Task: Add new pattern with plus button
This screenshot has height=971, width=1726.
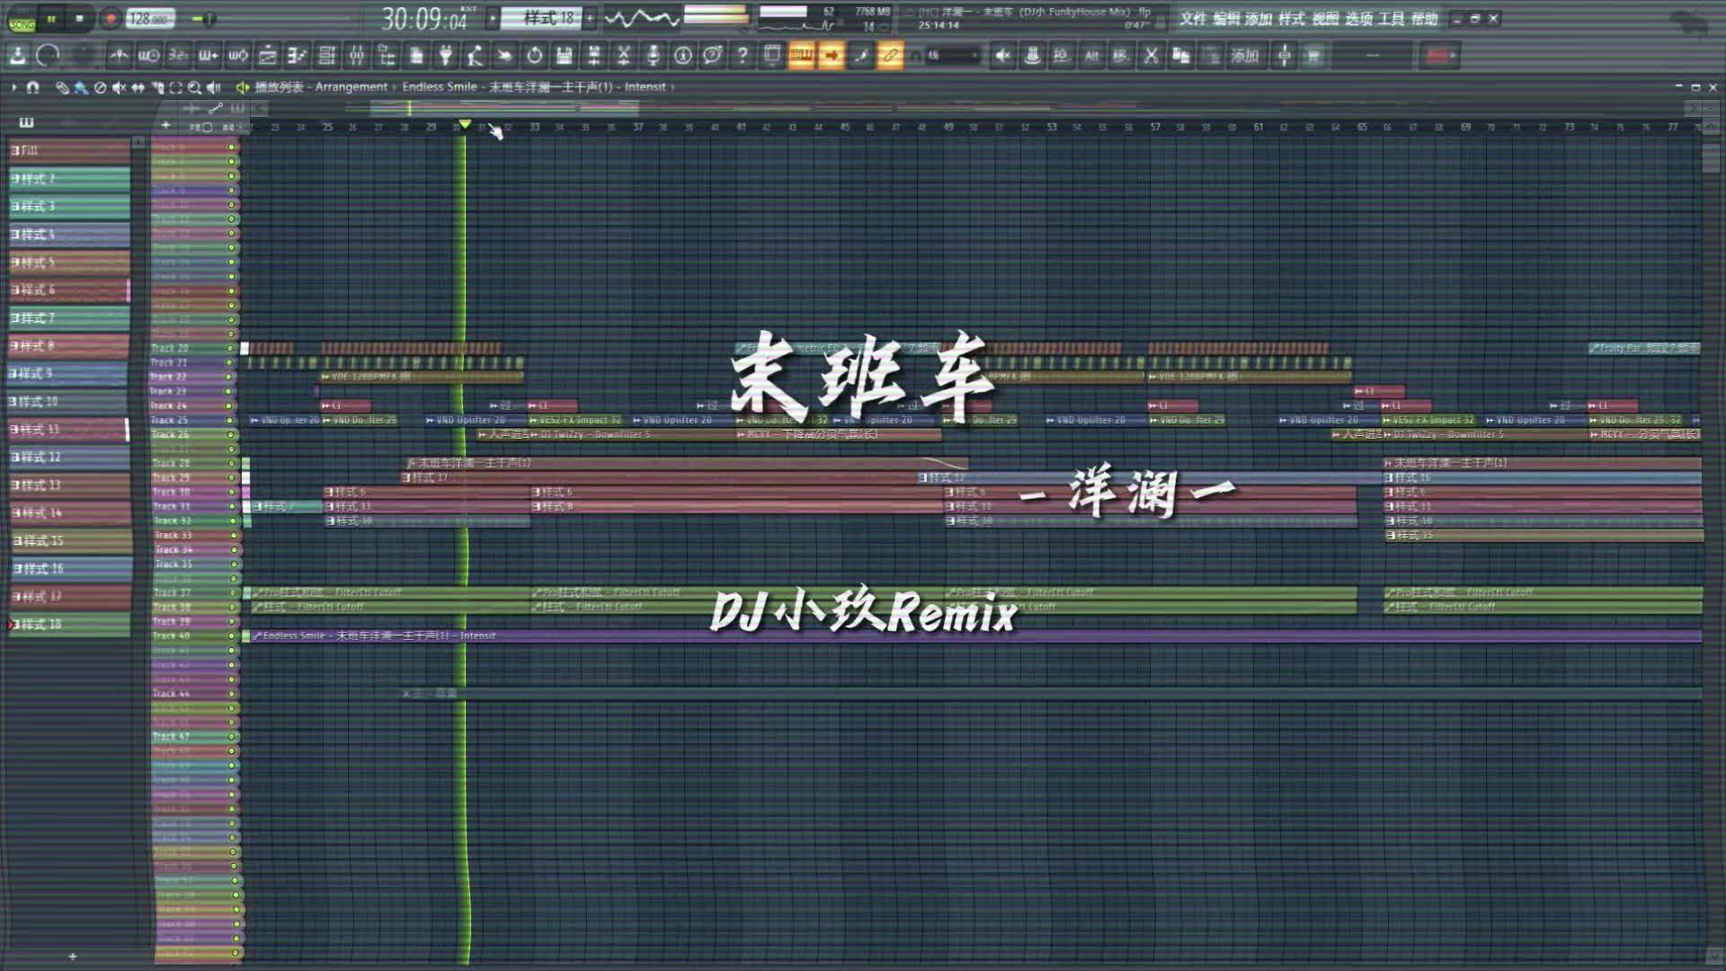Action: (x=591, y=18)
